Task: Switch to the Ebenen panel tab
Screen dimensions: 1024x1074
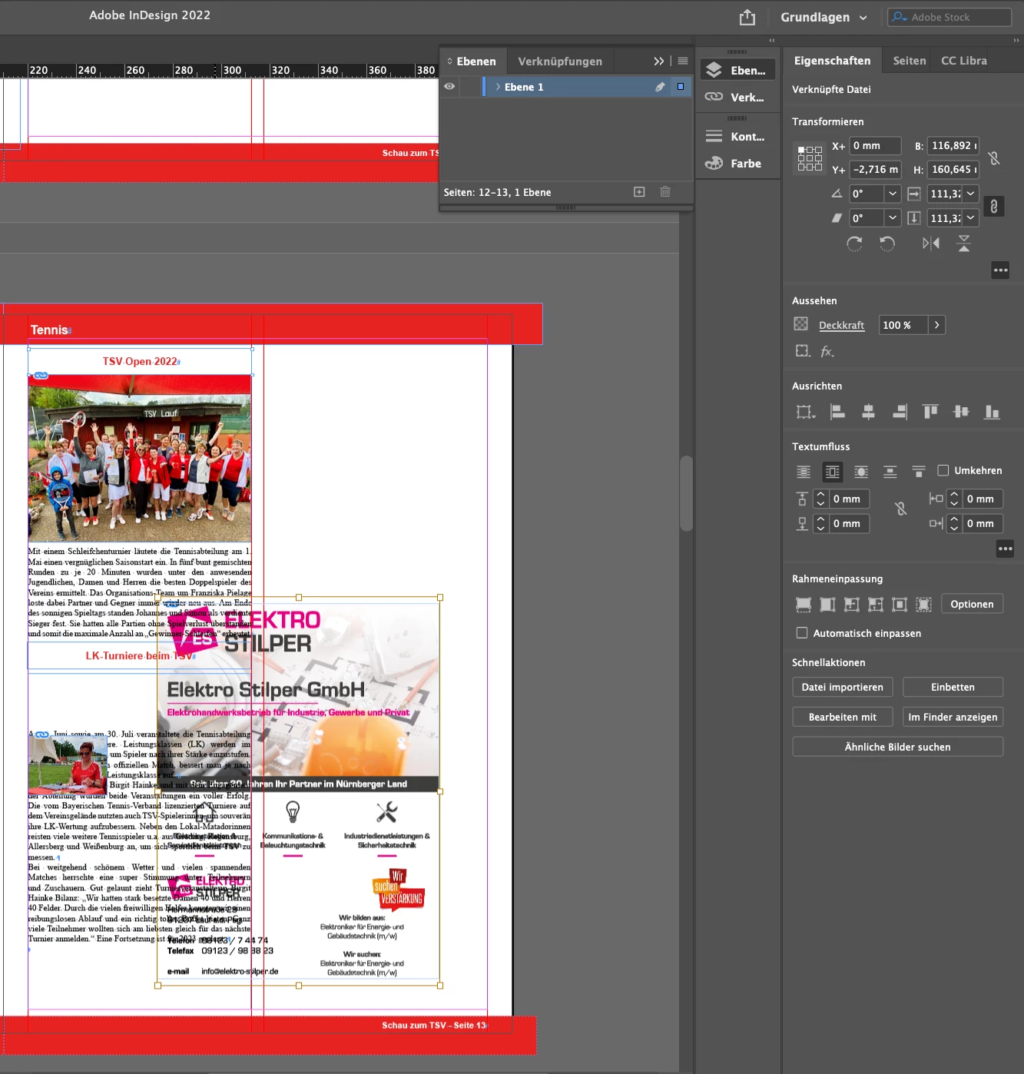Action: (472, 61)
